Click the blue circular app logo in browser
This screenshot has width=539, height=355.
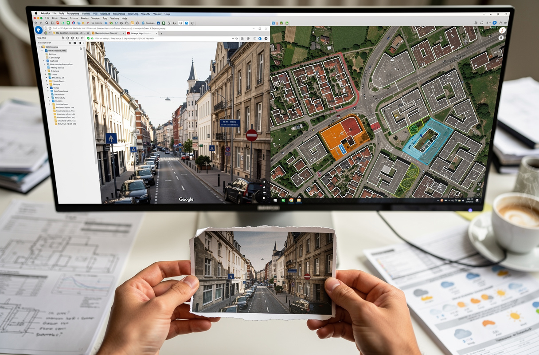(39, 30)
